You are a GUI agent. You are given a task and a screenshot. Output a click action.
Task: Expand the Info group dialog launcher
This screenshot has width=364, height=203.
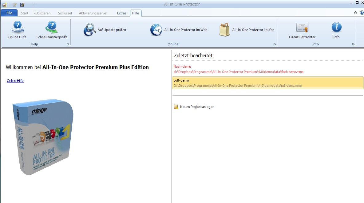coord(353,44)
